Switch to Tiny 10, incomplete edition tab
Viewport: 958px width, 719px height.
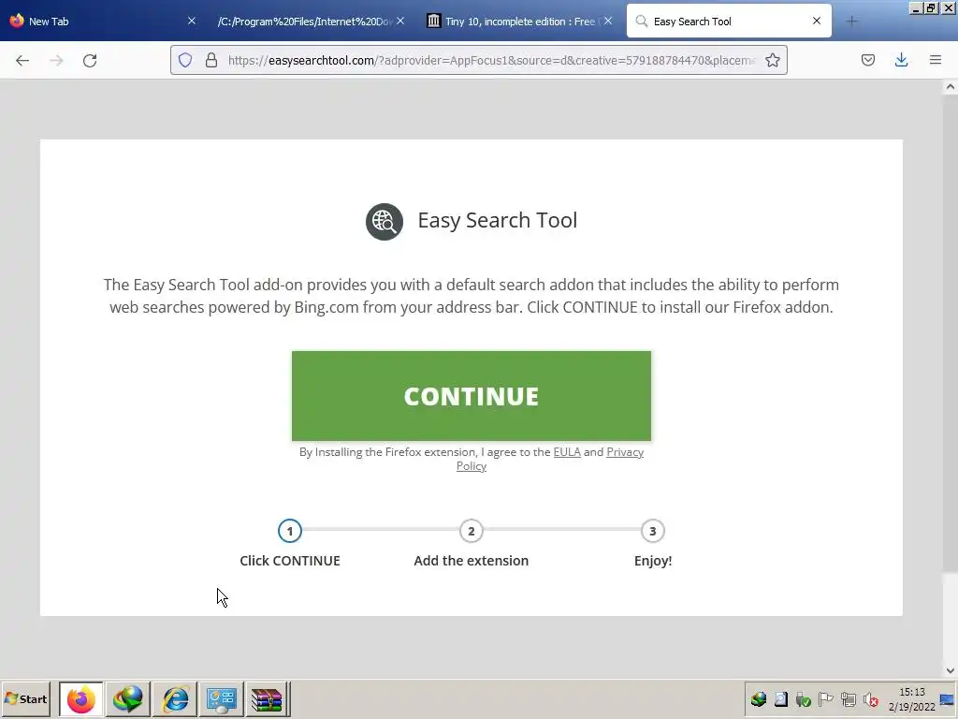(x=519, y=21)
